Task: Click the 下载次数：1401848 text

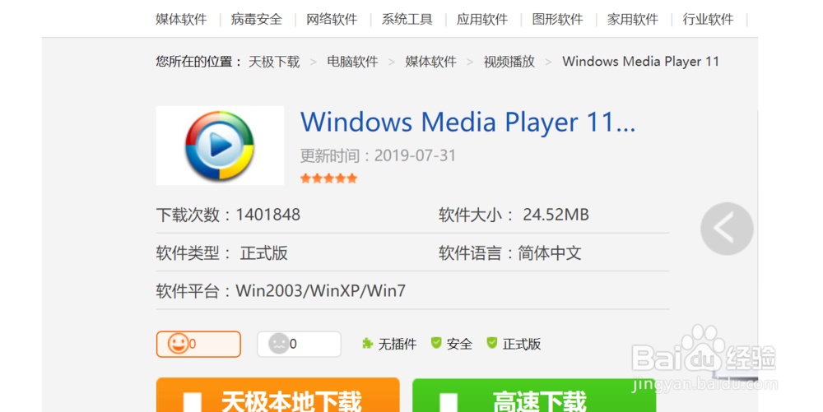Action: coord(228,215)
